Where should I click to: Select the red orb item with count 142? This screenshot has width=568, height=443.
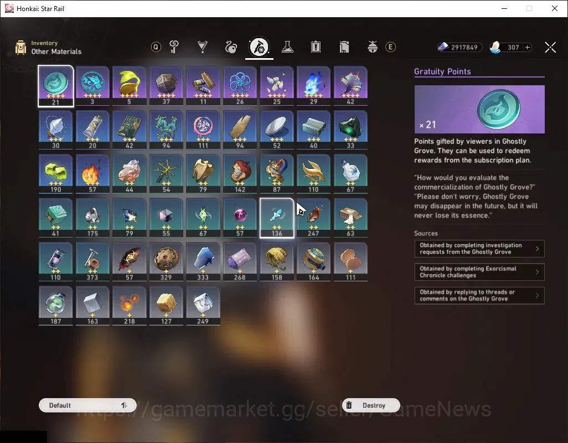tap(240, 174)
